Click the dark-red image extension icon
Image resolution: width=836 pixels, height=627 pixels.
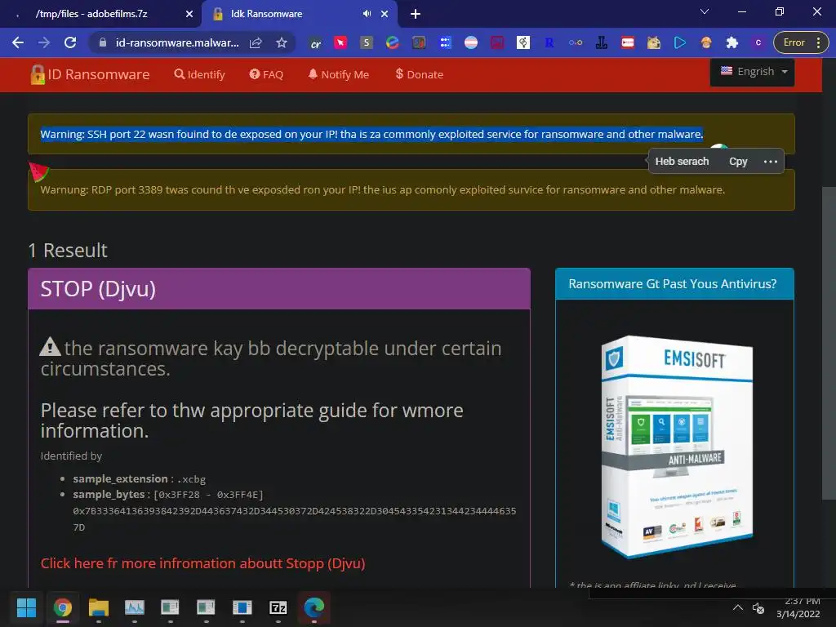coord(497,42)
